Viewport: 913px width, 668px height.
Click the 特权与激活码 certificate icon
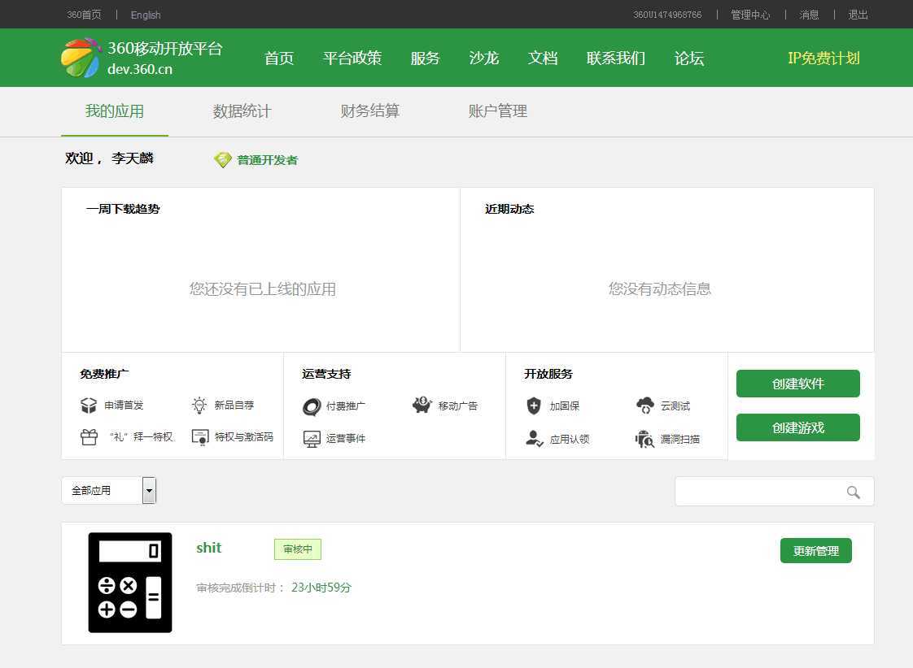[x=200, y=437]
